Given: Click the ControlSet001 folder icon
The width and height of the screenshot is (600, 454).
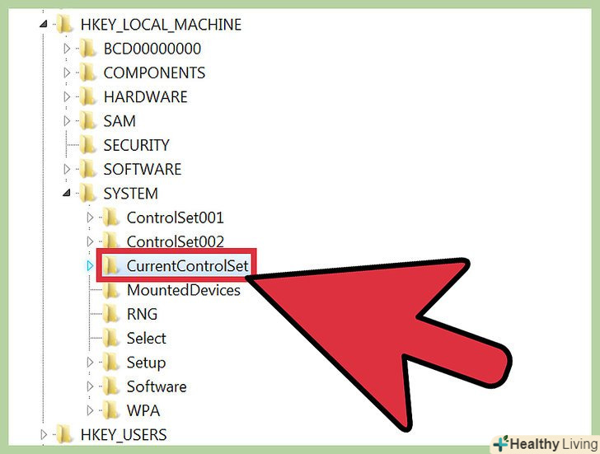Looking at the screenshot, I should (x=111, y=218).
